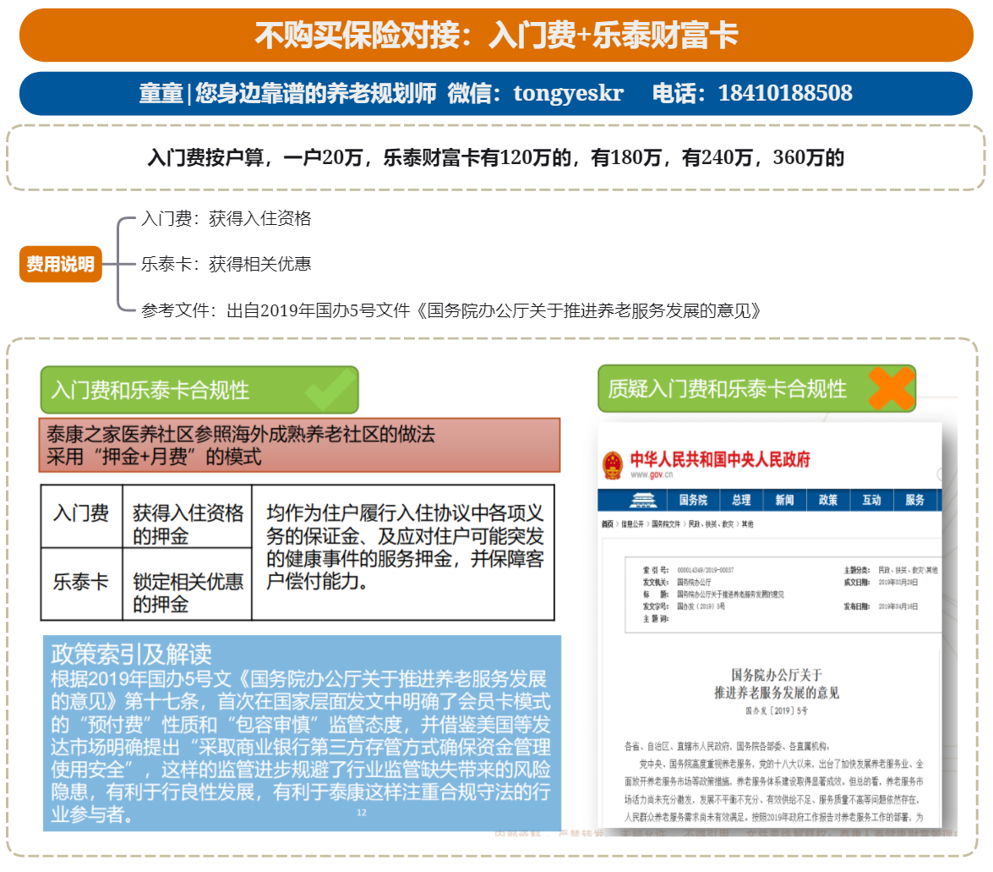Click the 均作为住户履行入住协议 table cell

point(403,552)
